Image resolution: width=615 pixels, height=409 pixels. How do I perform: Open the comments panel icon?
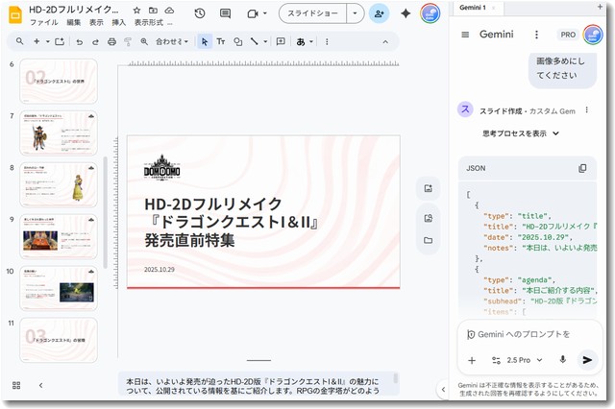pyautogui.click(x=225, y=13)
